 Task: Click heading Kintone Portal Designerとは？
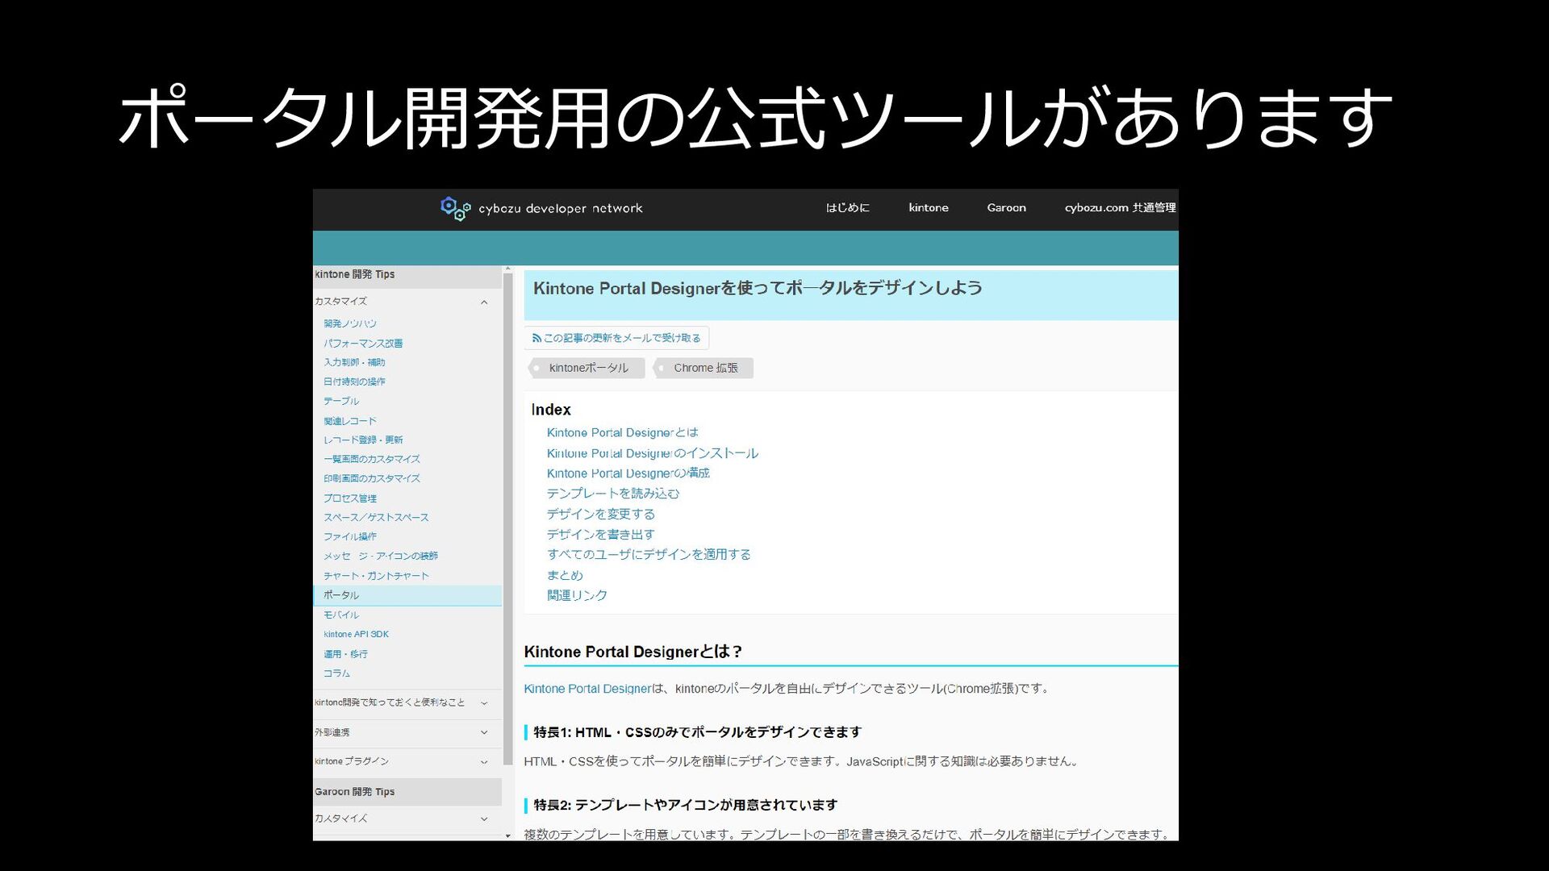pos(633,652)
